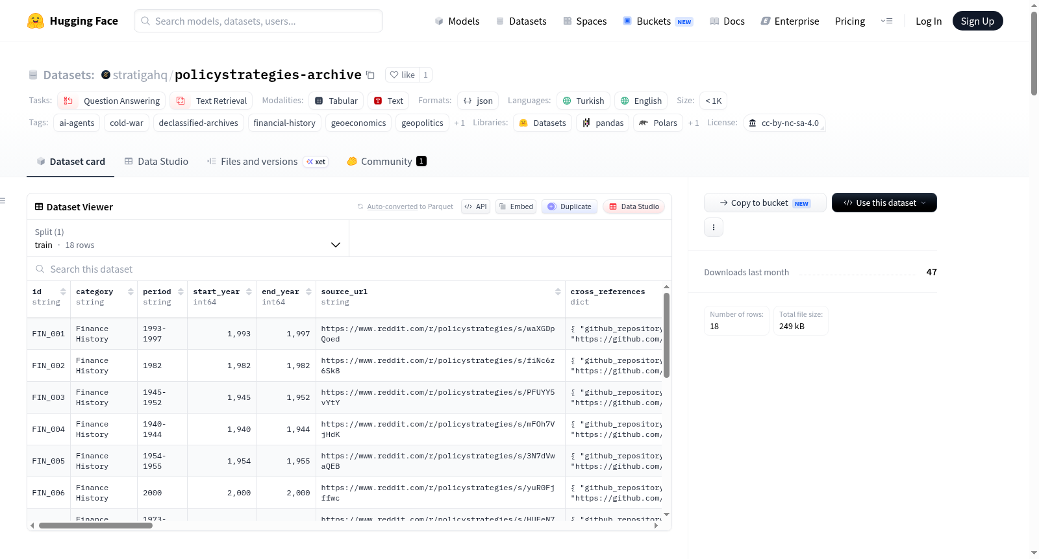The height and width of the screenshot is (559, 1039).
Task: Click the stratigahq author avatar icon
Action: click(106, 75)
